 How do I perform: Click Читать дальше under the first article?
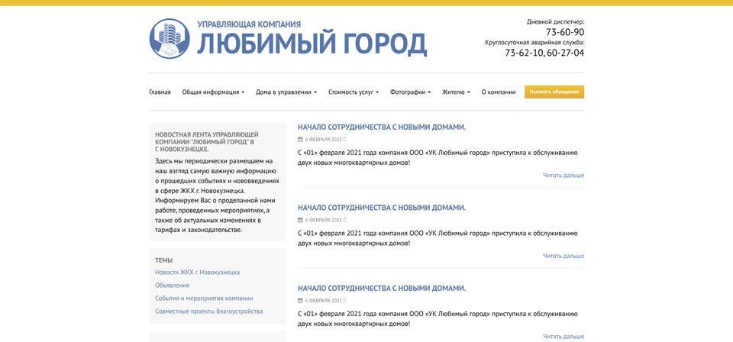[563, 176]
